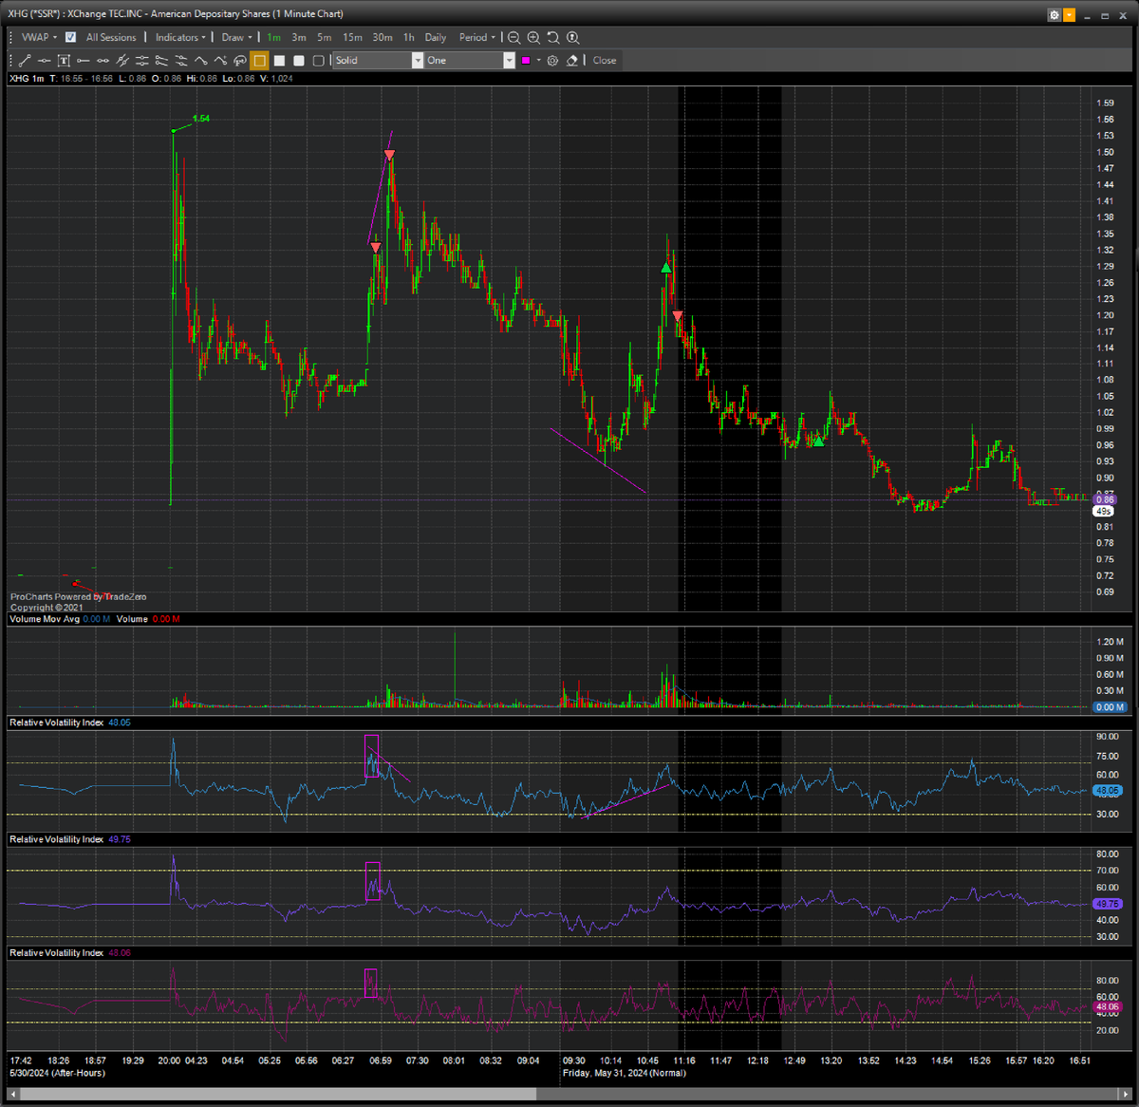
Task: Open the Indicators dropdown menu
Action: [x=180, y=37]
